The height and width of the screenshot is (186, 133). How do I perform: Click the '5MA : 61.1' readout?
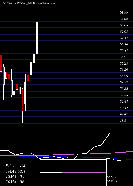click(x=15, y=171)
